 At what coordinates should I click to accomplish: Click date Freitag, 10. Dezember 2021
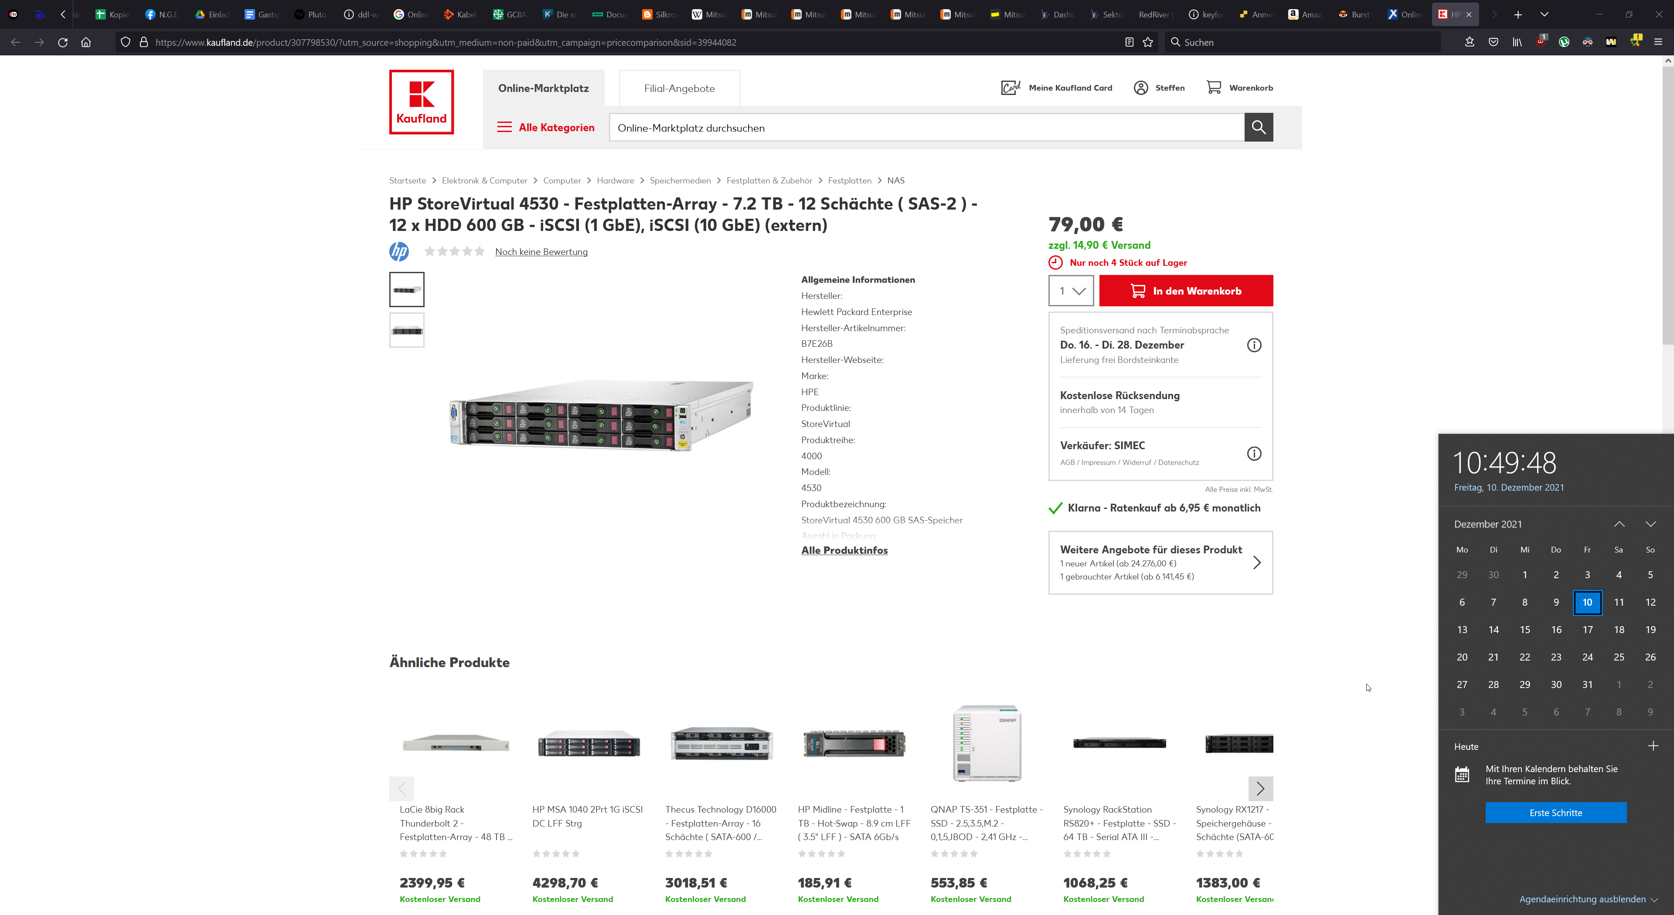coord(1508,488)
